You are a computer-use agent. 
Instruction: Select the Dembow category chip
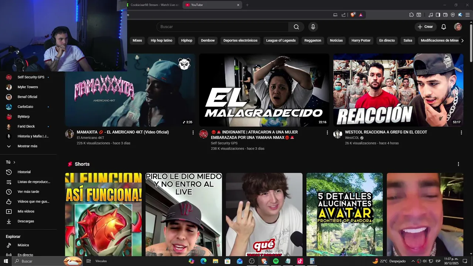coord(208,40)
